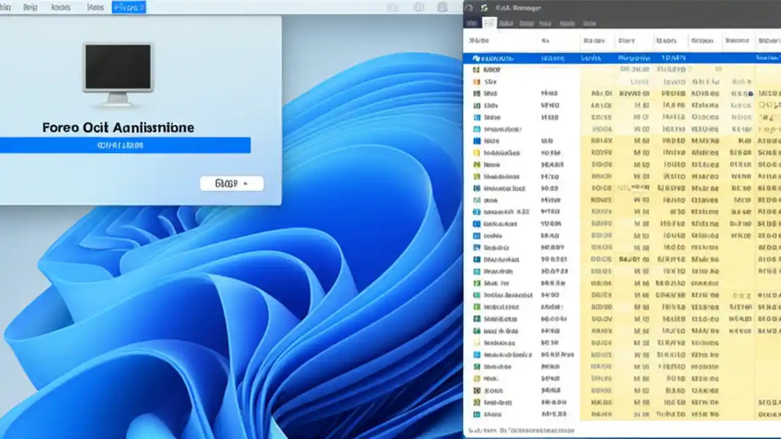Expand the Name column header sort options
Image resolution: width=781 pixels, height=439 pixels.
(478, 40)
